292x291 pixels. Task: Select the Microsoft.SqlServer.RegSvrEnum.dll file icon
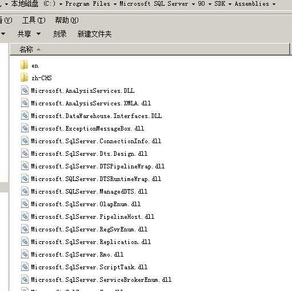point(25,229)
